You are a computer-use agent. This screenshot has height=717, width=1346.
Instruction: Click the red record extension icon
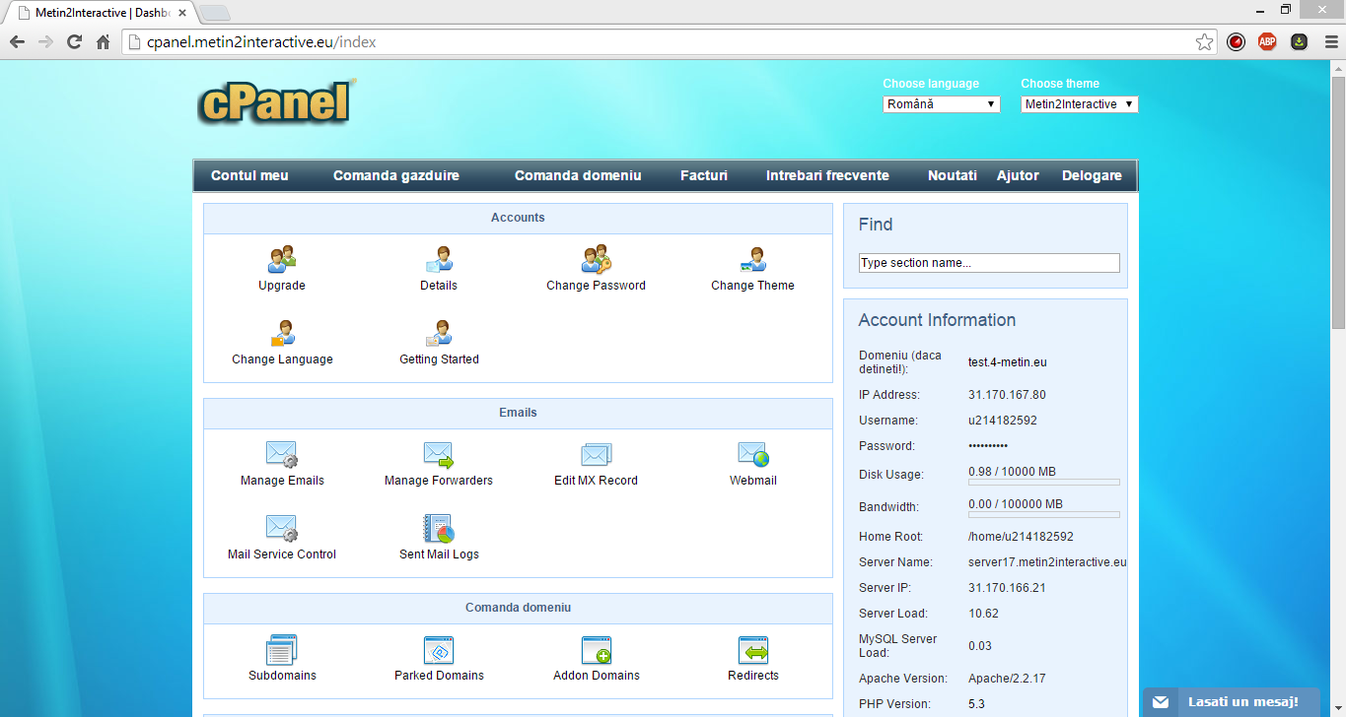tap(1236, 42)
